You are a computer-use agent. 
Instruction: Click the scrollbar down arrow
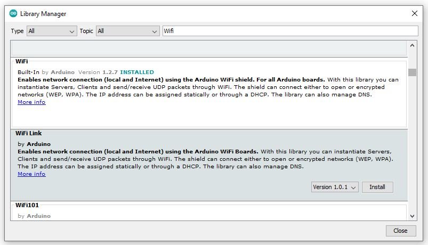(x=413, y=216)
